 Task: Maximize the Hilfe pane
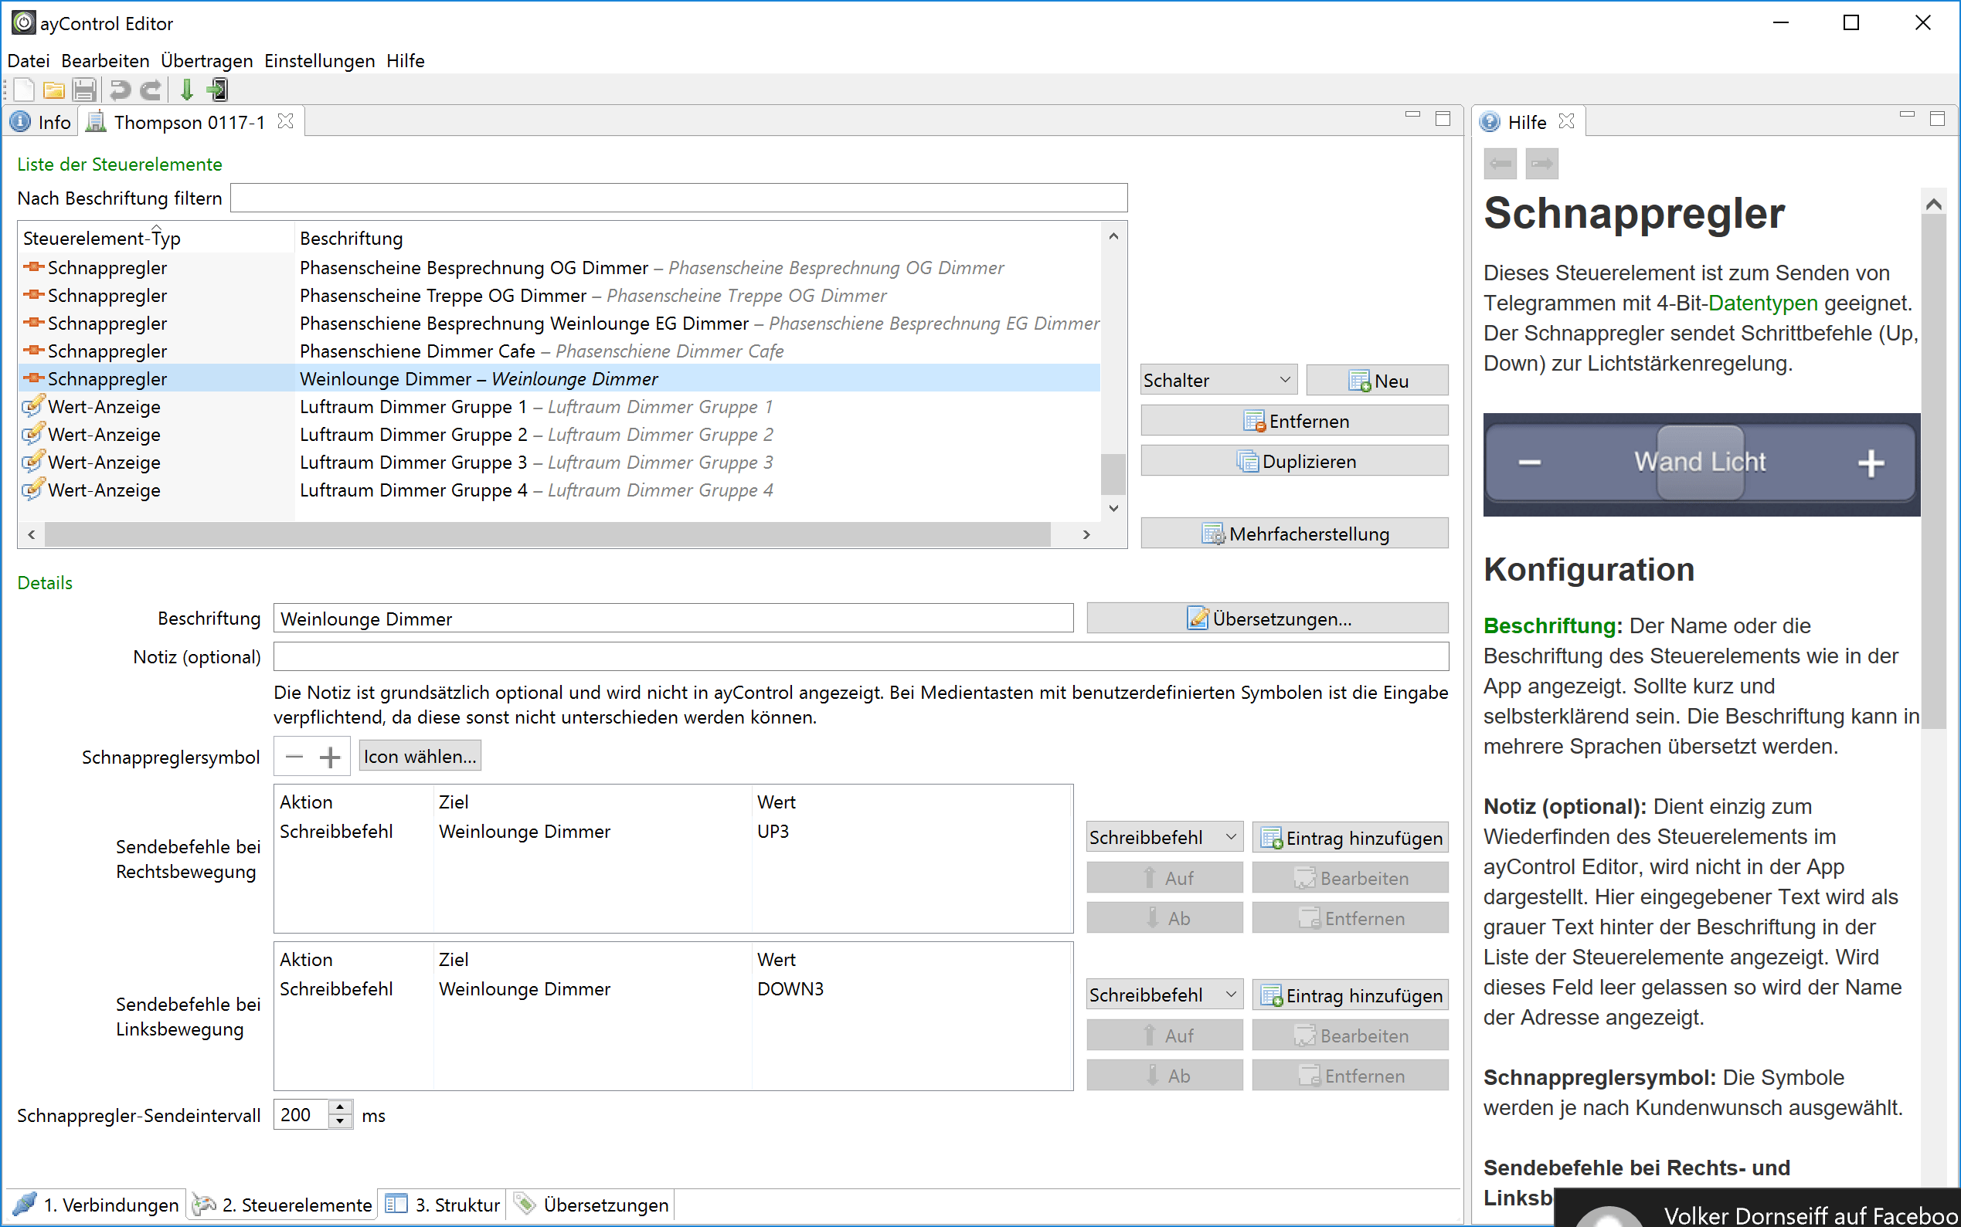[1938, 118]
